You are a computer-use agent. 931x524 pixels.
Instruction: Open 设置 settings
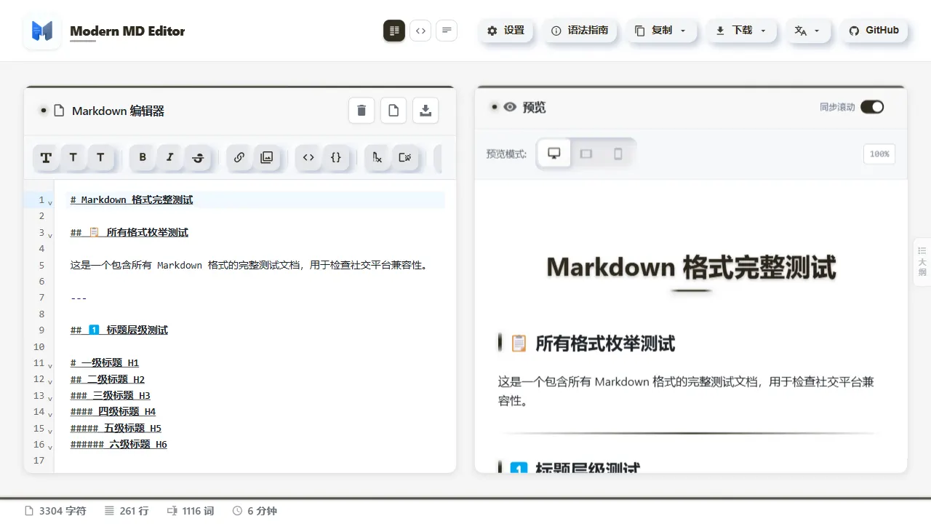click(x=506, y=31)
